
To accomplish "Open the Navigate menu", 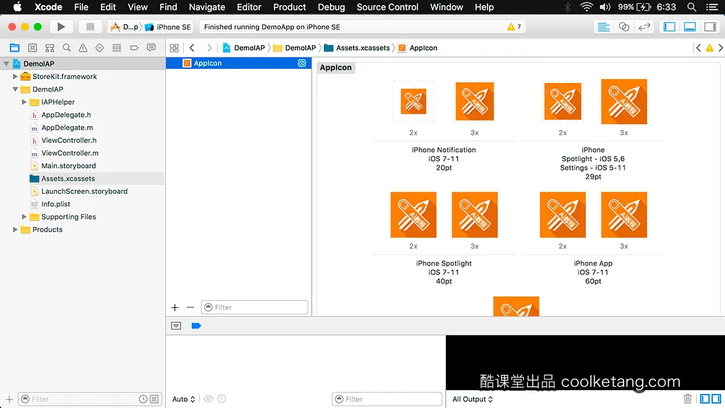I will (207, 7).
